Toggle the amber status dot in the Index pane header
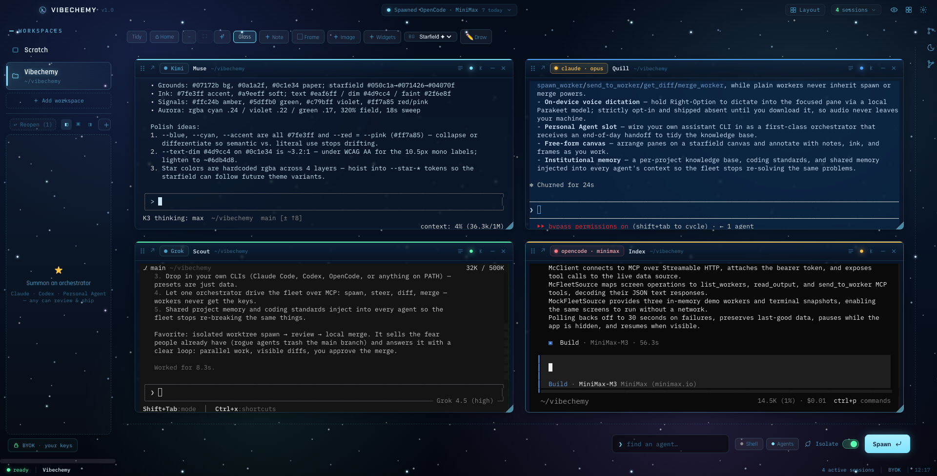 click(x=861, y=251)
